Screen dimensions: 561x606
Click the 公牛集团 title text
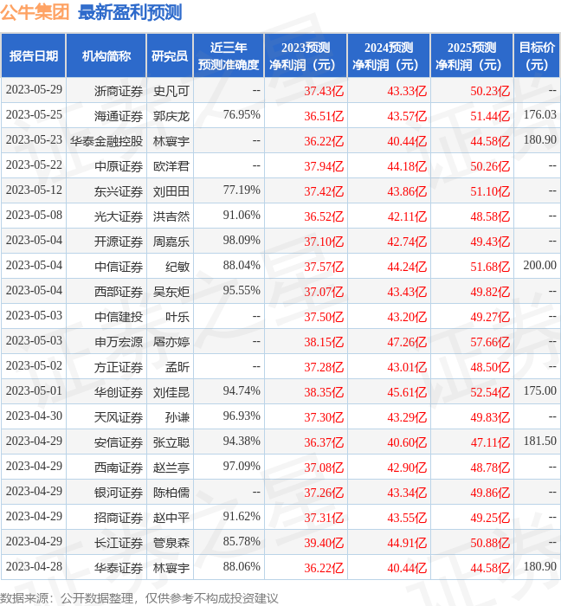coord(35,12)
